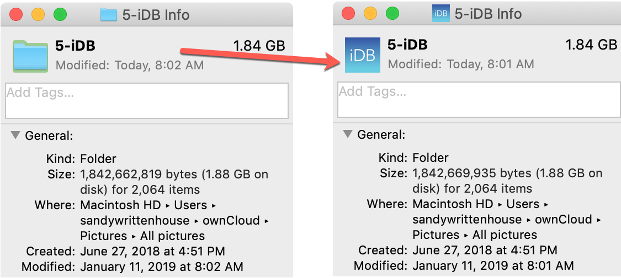Viewport: 621px width, 278px height.
Task: Click the right window's 5-iDB Info title
Action: click(488, 14)
